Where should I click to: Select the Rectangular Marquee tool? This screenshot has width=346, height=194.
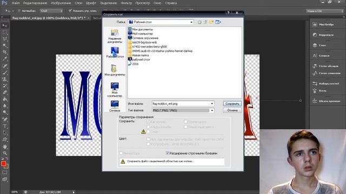[x=5, y=32]
